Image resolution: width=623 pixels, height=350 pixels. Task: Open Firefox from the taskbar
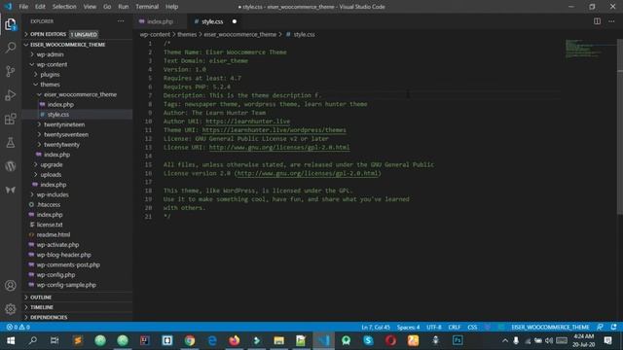click(x=235, y=340)
